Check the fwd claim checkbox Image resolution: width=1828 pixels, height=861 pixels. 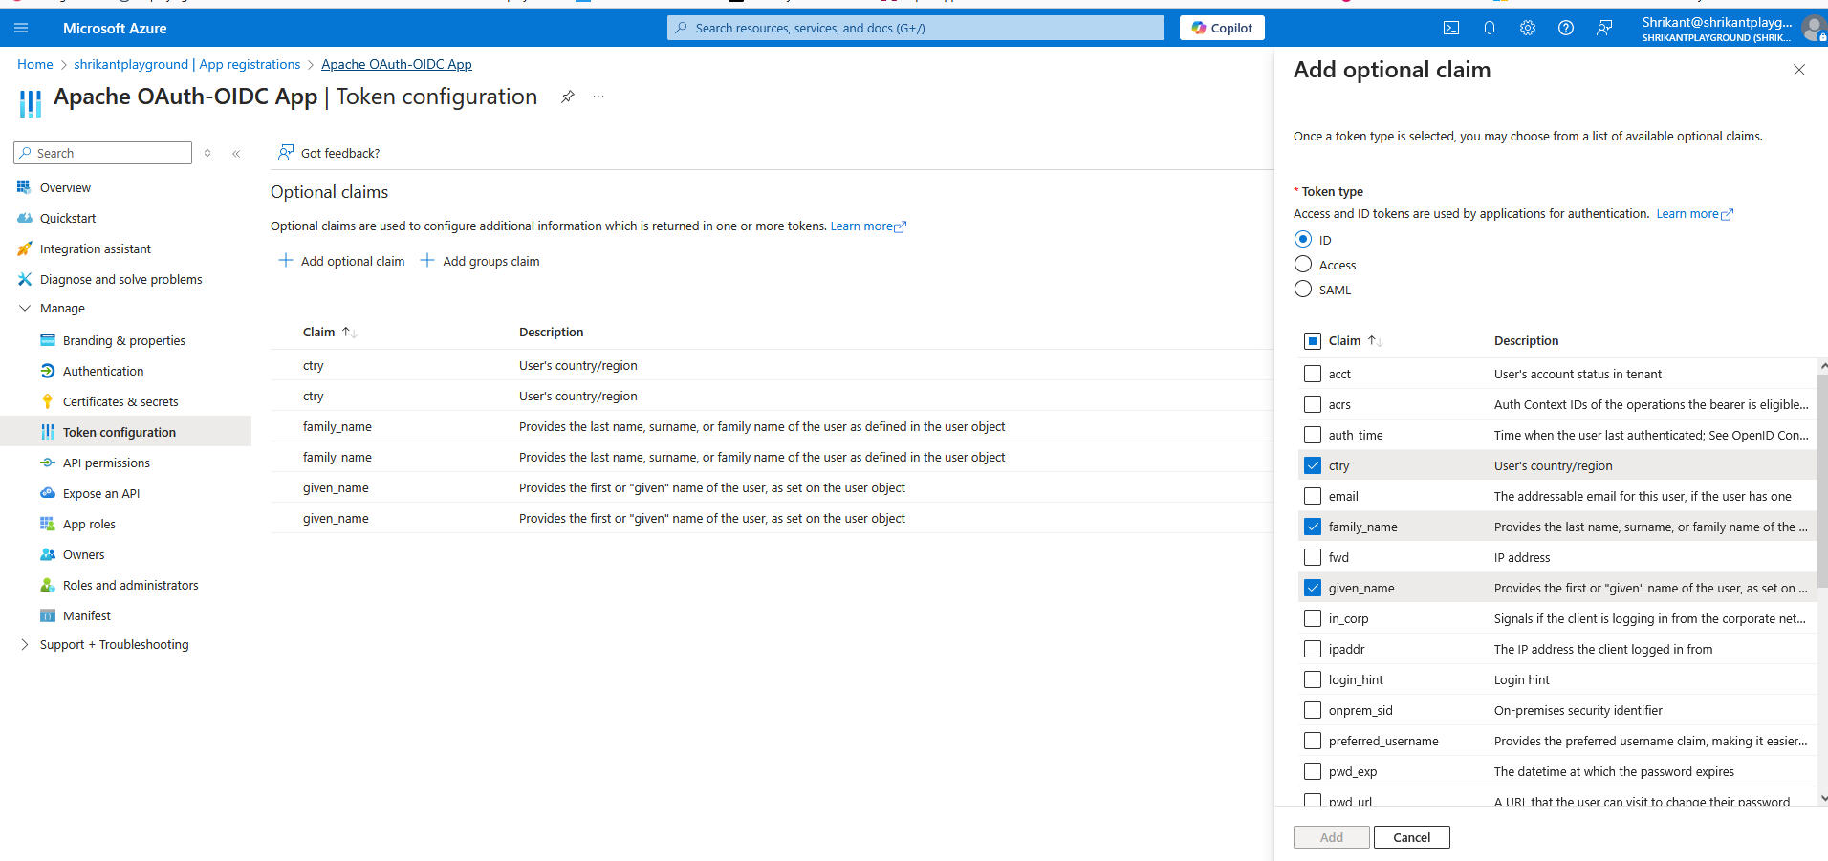click(x=1313, y=557)
